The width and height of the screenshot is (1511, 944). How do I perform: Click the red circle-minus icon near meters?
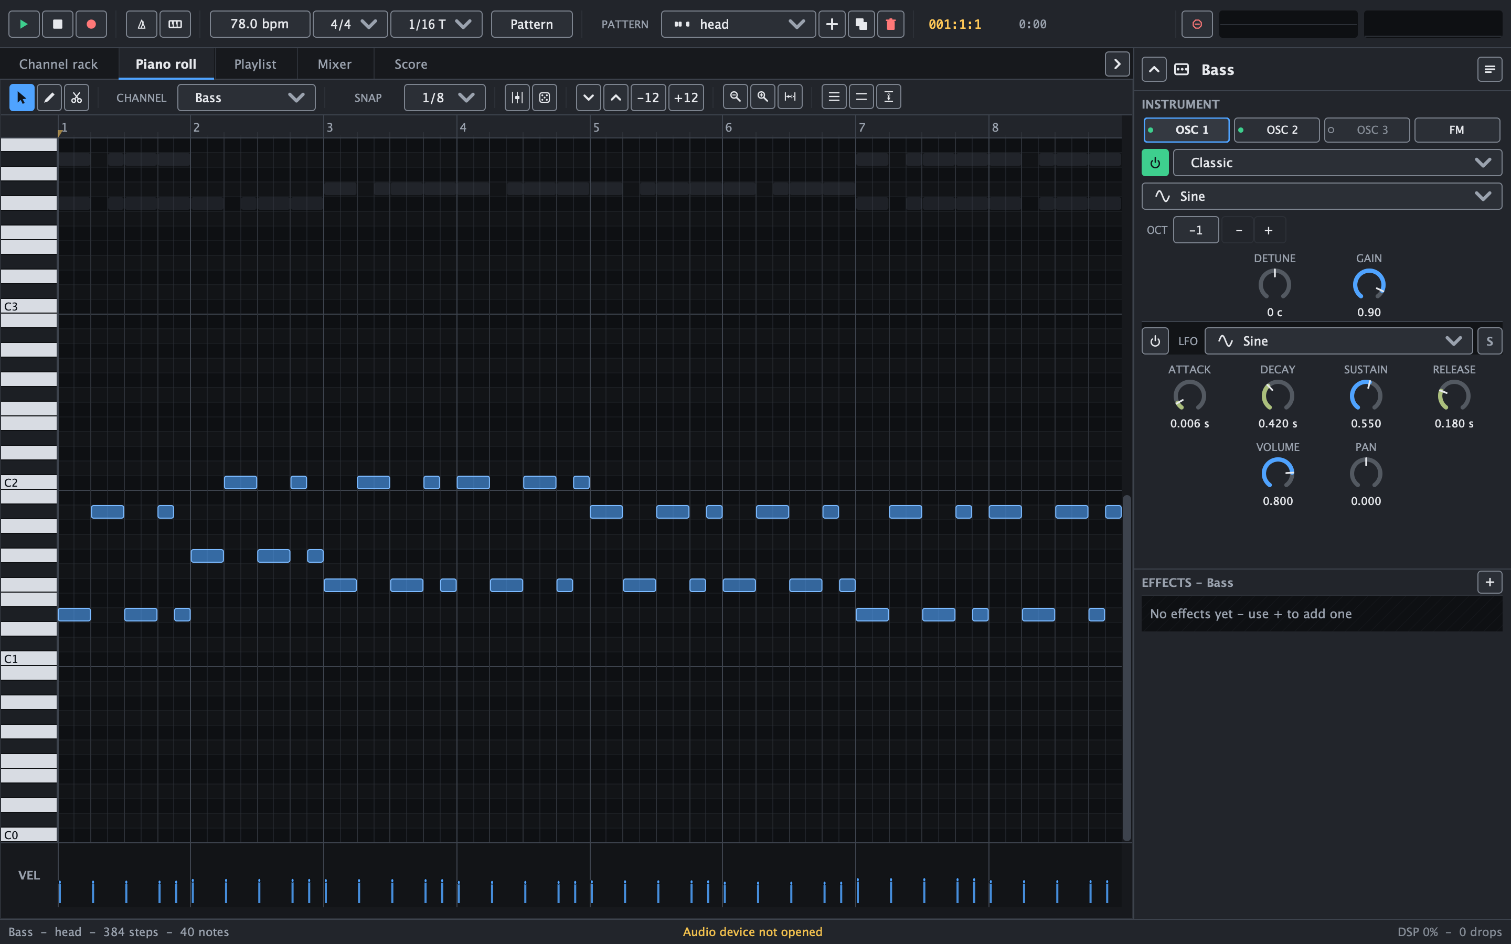1197,24
